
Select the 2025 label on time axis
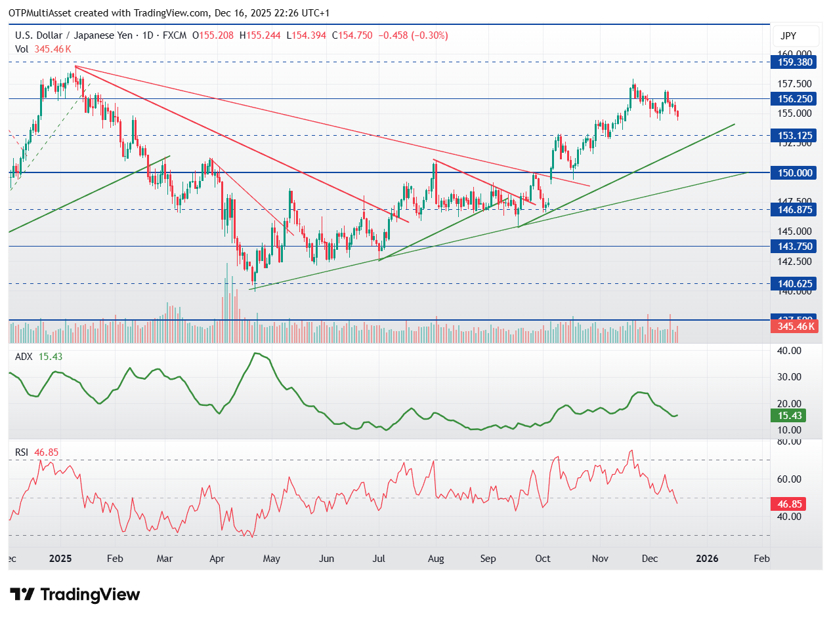coord(60,559)
